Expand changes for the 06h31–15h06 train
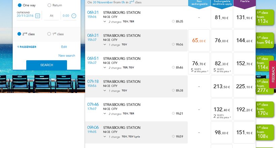The height and width of the screenshot is (148, 276). [105, 21]
